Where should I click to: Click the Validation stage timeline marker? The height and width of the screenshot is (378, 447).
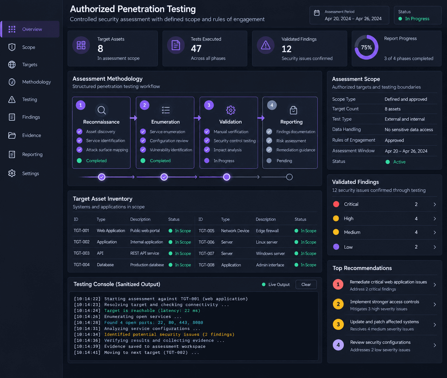[x=226, y=177]
